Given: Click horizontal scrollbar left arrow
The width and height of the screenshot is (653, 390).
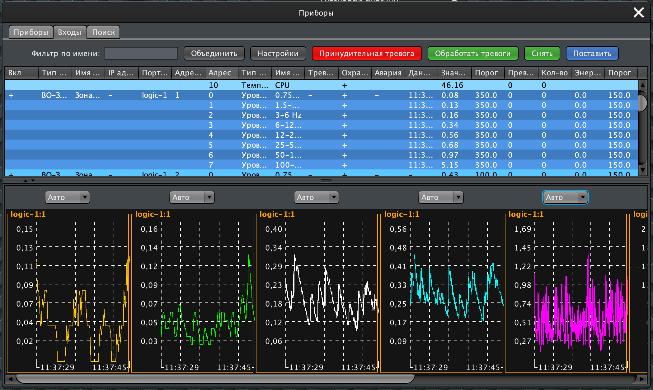Looking at the screenshot, I should (x=10, y=379).
